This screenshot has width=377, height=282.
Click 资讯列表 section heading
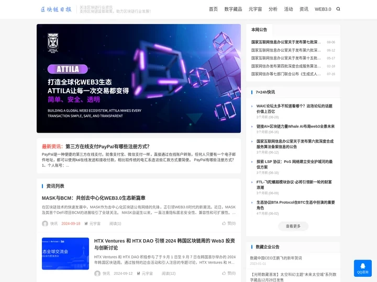coord(55,186)
